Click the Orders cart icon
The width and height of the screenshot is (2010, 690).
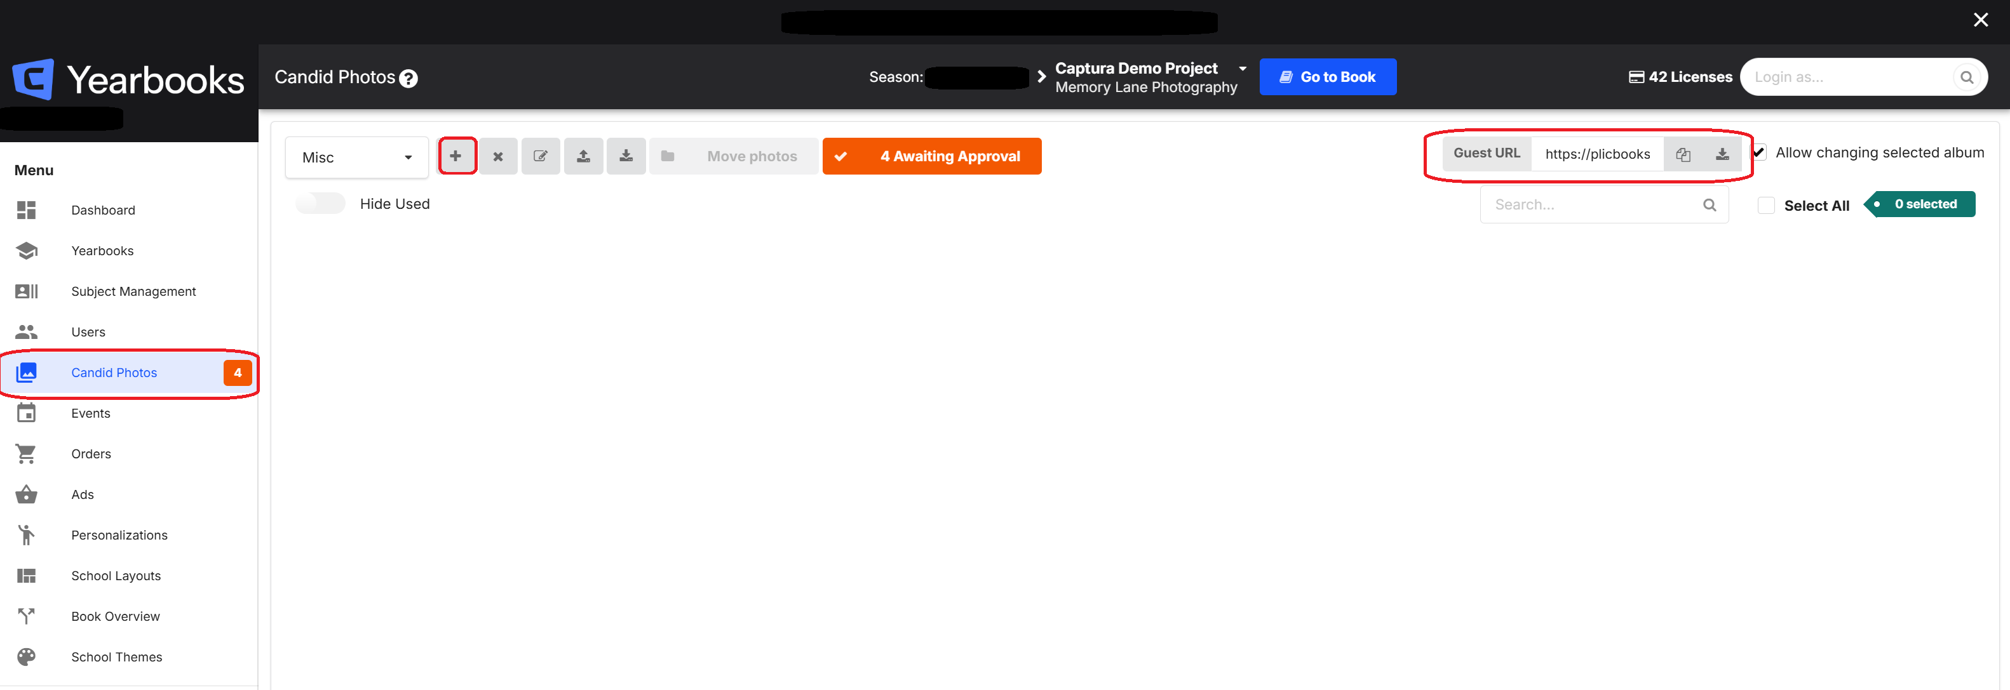(x=26, y=453)
